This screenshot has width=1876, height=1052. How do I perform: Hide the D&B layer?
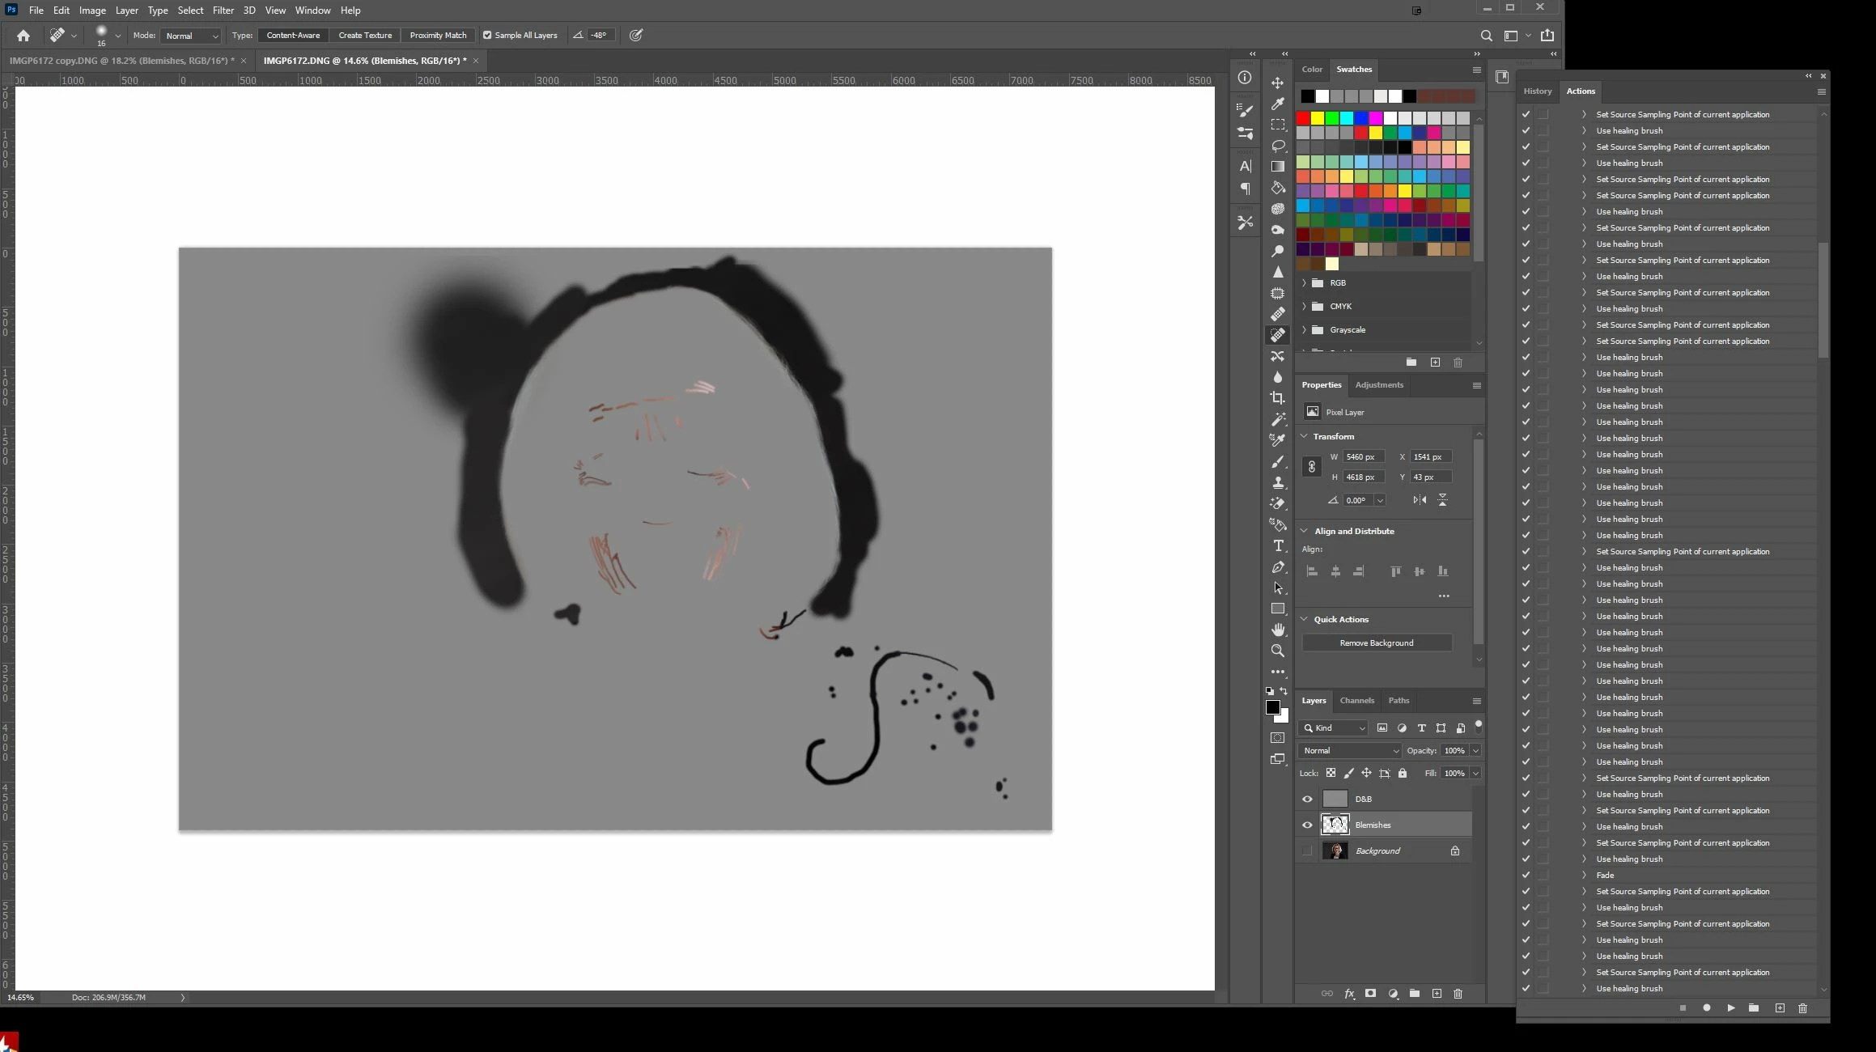(1307, 800)
